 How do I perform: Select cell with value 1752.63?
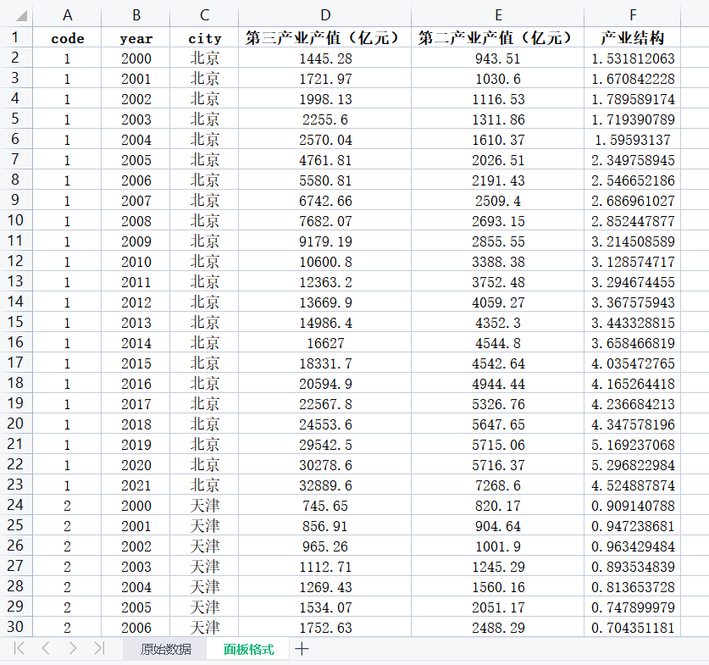click(325, 628)
